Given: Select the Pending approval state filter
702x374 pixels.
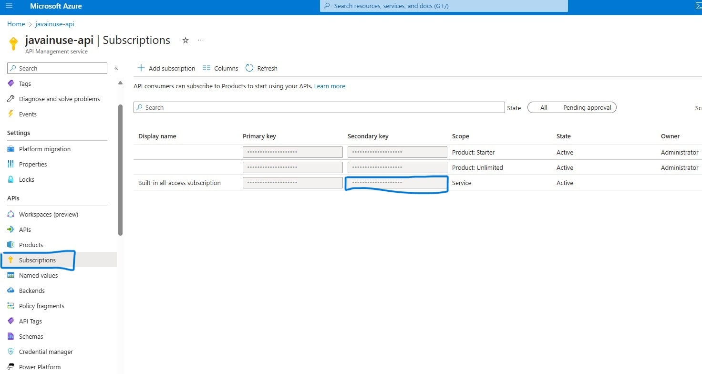Looking at the screenshot, I should coord(587,108).
